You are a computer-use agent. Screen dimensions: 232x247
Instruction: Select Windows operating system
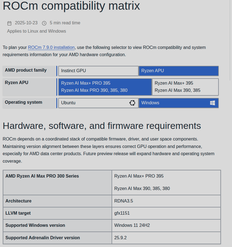(x=179, y=103)
